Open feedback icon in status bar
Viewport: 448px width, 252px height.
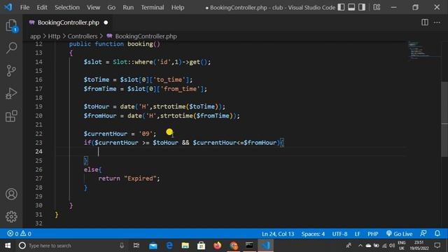click(423, 233)
